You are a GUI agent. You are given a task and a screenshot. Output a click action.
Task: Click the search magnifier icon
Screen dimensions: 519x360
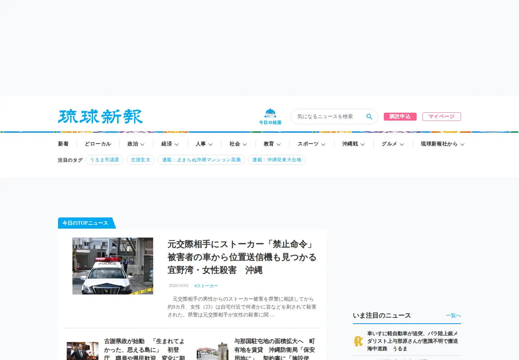tap(369, 117)
